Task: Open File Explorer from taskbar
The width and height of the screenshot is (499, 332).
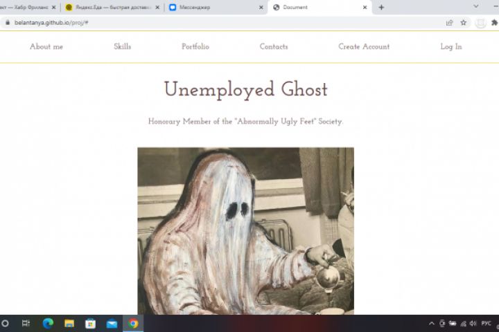Action: tap(69, 324)
